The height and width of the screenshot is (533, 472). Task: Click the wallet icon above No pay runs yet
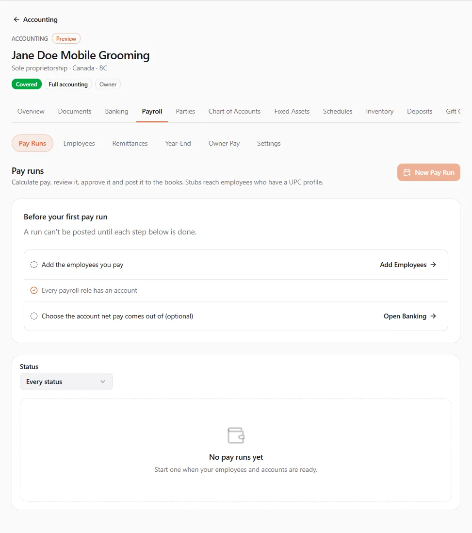(236, 435)
